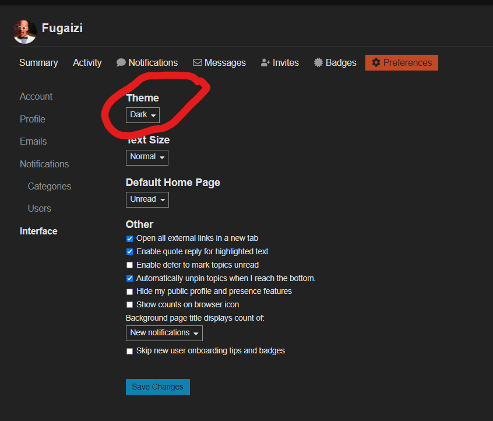Check Skip new user onboarding tips

coord(129,351)
